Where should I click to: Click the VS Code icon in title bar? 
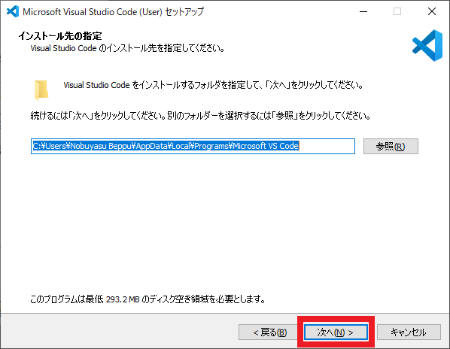13,11
